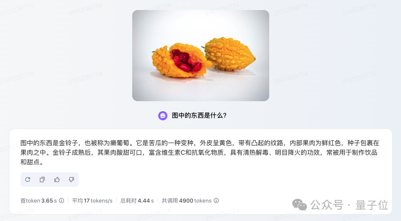Regenerate the response with the refresh icon

[x=27, y=180]
